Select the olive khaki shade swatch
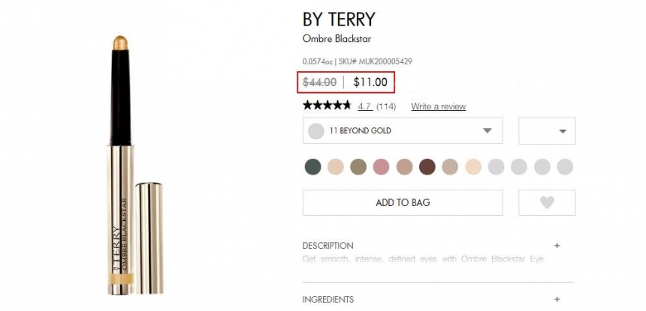The height and width of the screenshot is (311, 646). tap(359, 166)
